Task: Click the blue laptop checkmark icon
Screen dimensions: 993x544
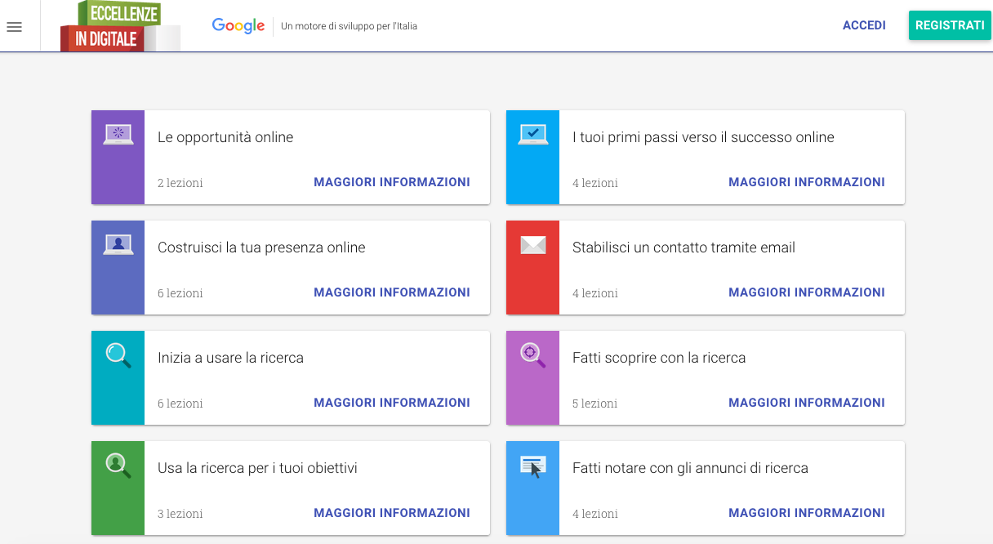Action: 532,135
